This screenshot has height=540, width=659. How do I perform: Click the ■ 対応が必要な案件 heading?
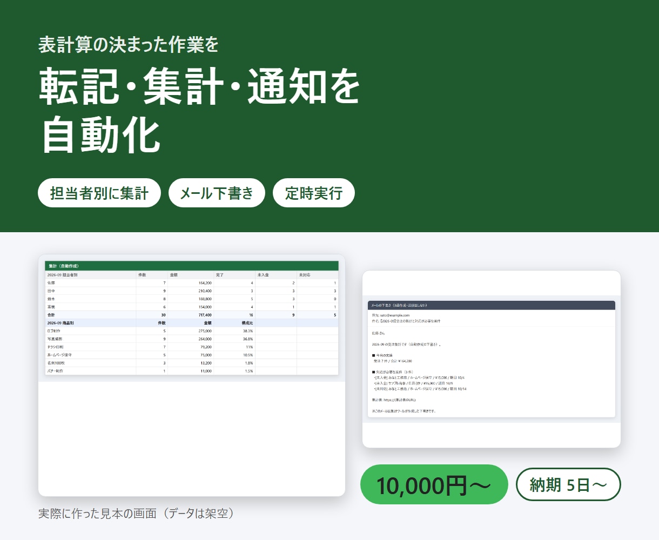click(x=392, y=372)
